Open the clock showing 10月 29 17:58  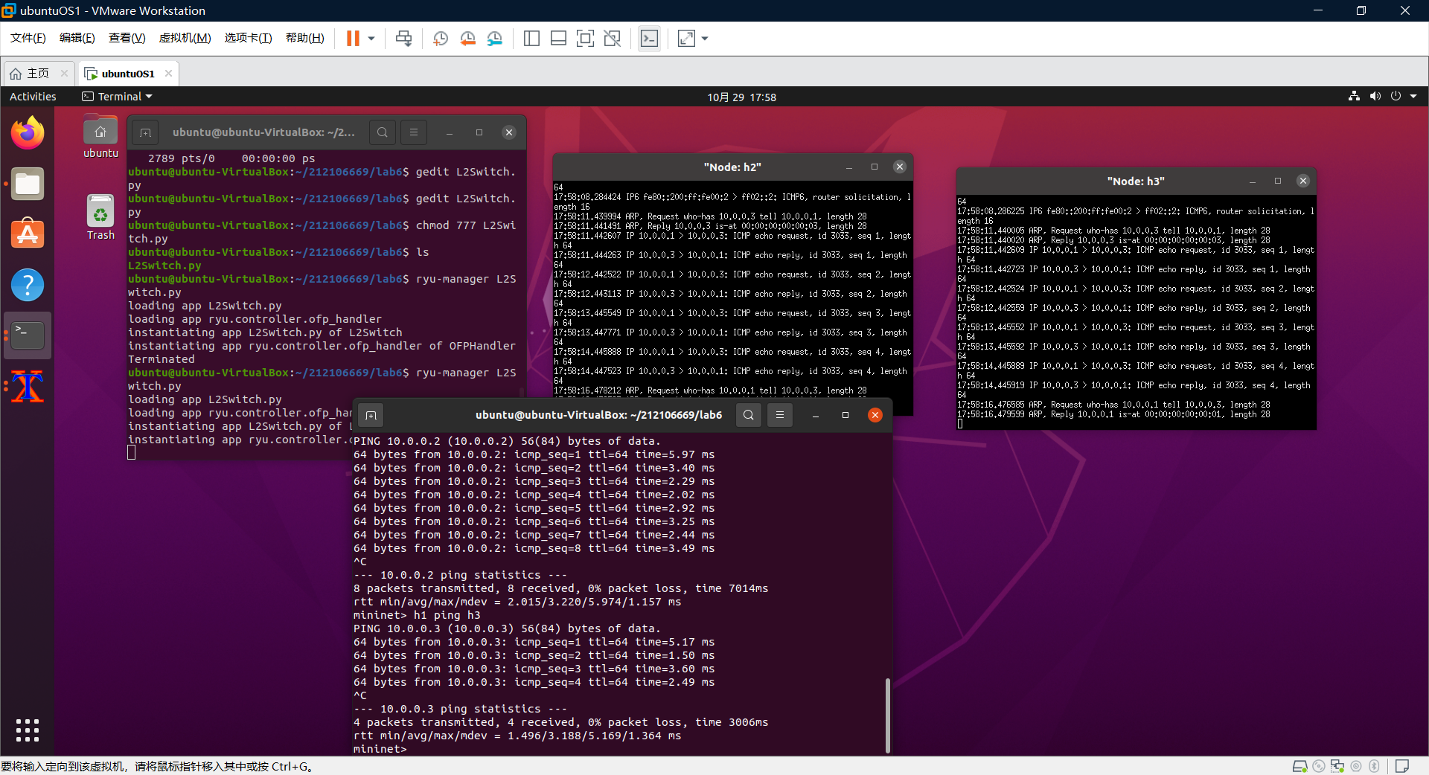coord(741,97)
